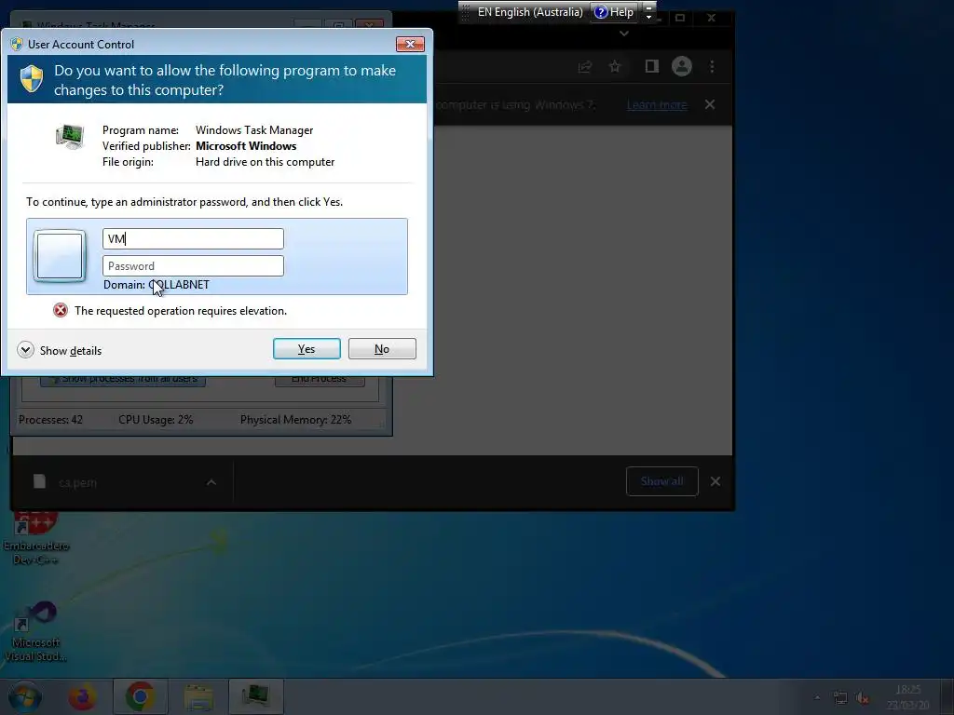Expand Show details chevron

pos(25,350)
